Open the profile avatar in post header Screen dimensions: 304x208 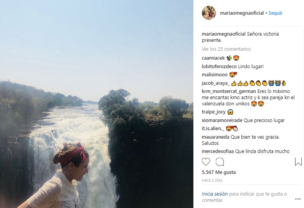coord(208,13)
